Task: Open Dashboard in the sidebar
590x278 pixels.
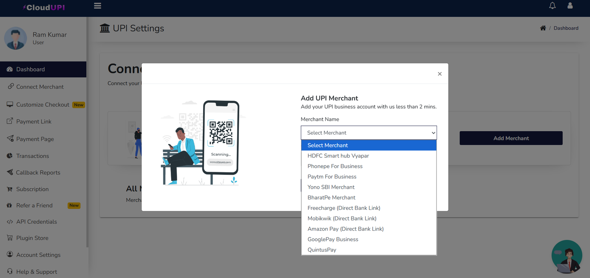Action: coord(43,69)
